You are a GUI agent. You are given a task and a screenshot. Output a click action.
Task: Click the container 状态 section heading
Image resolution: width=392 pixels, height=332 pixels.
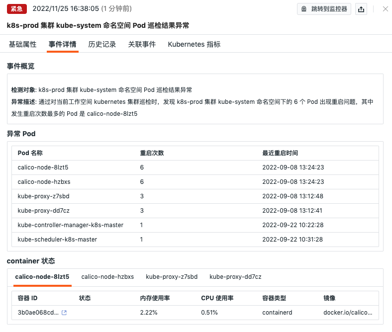pos(31,261)
